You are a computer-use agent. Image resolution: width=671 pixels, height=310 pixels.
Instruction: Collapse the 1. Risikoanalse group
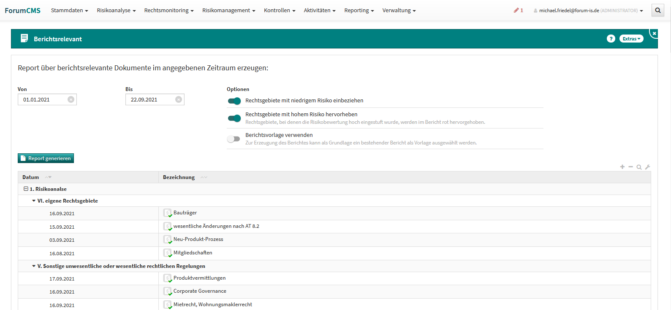tap(26, 189)
